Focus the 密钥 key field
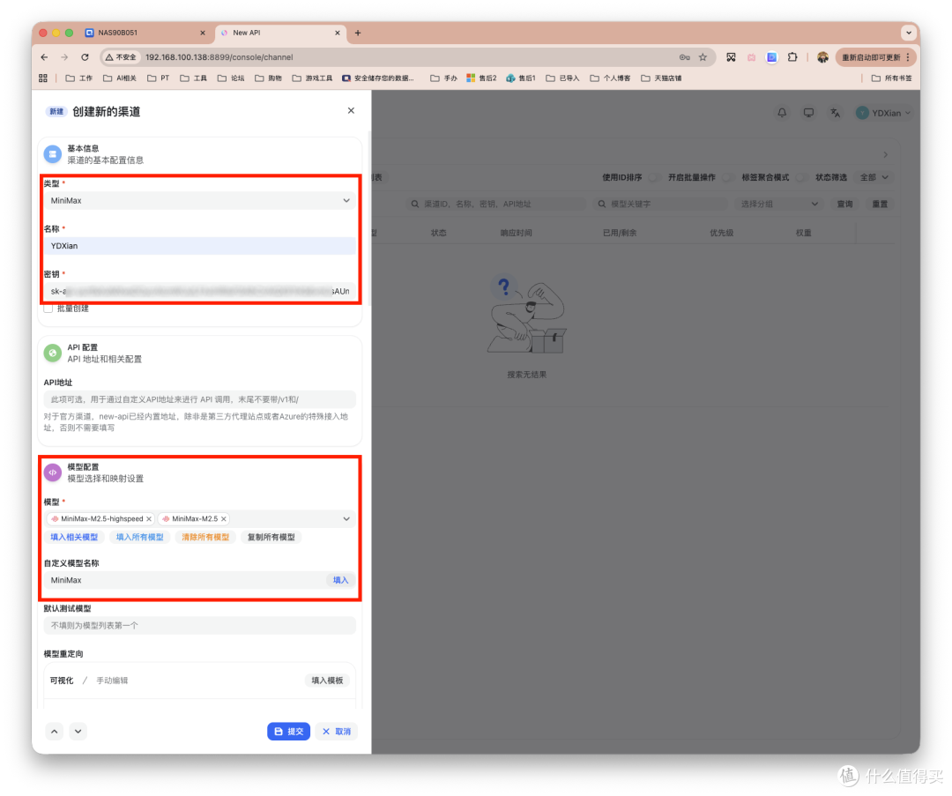 pos(200,292)
